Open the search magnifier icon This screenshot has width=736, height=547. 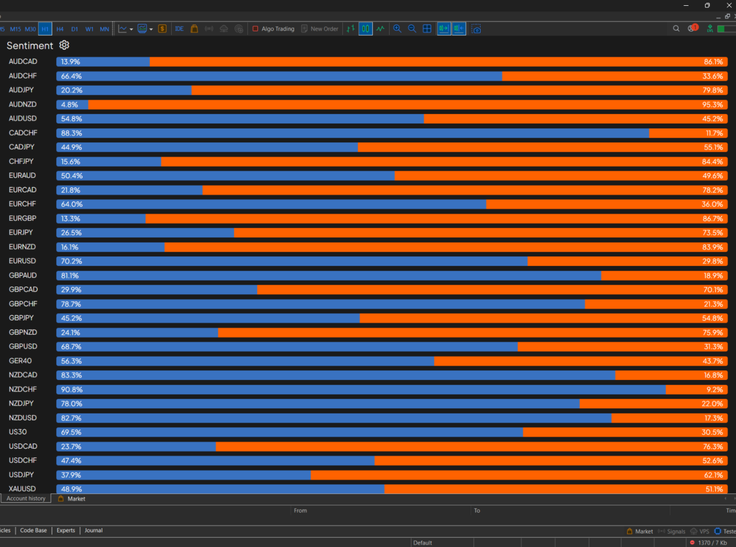[676, 29]
